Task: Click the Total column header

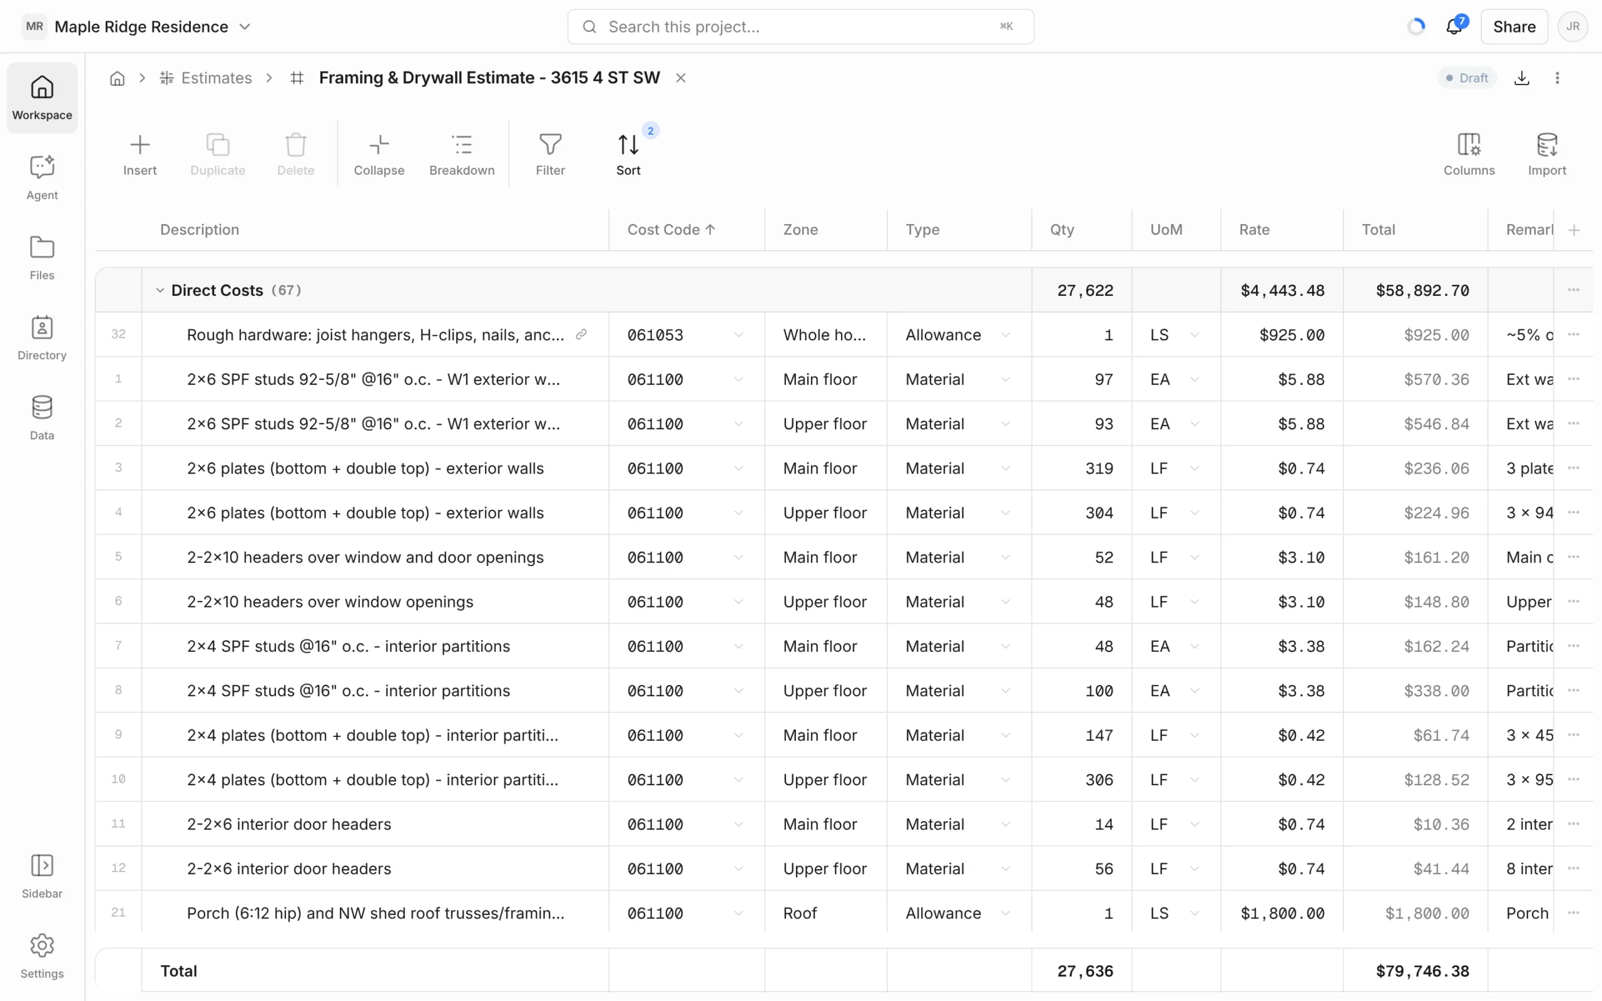Action: 1416,230
